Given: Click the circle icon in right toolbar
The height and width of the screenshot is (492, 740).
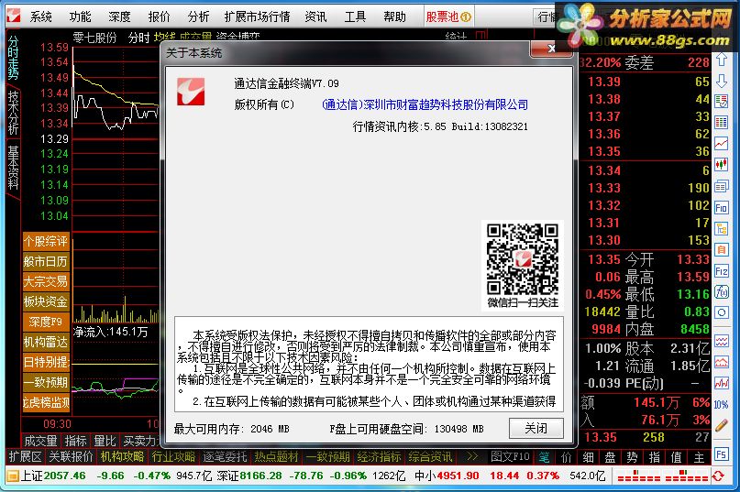Looking at the screenshot, I should point(721,312).
